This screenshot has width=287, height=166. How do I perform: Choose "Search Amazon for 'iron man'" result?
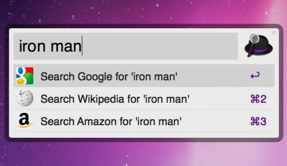click(x=111, y=122)
